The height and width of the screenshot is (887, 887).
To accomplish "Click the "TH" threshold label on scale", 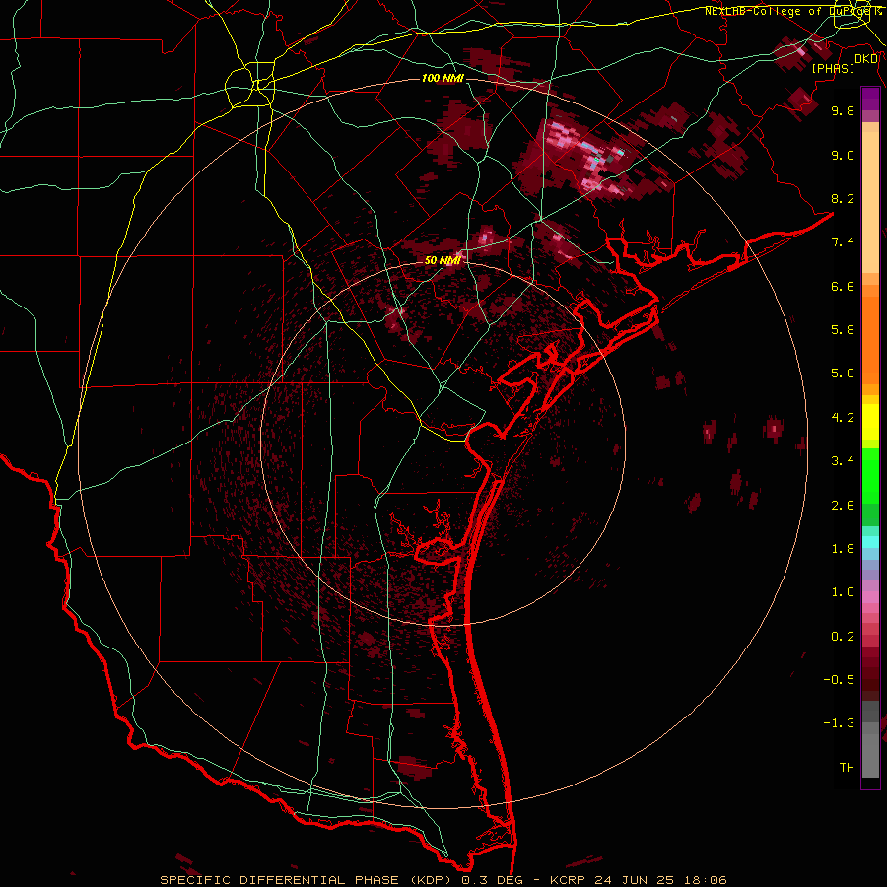I will (847, 768).
